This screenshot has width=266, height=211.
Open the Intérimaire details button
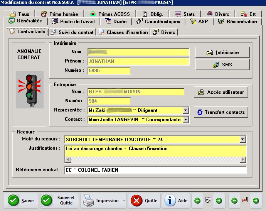[222, 52]
